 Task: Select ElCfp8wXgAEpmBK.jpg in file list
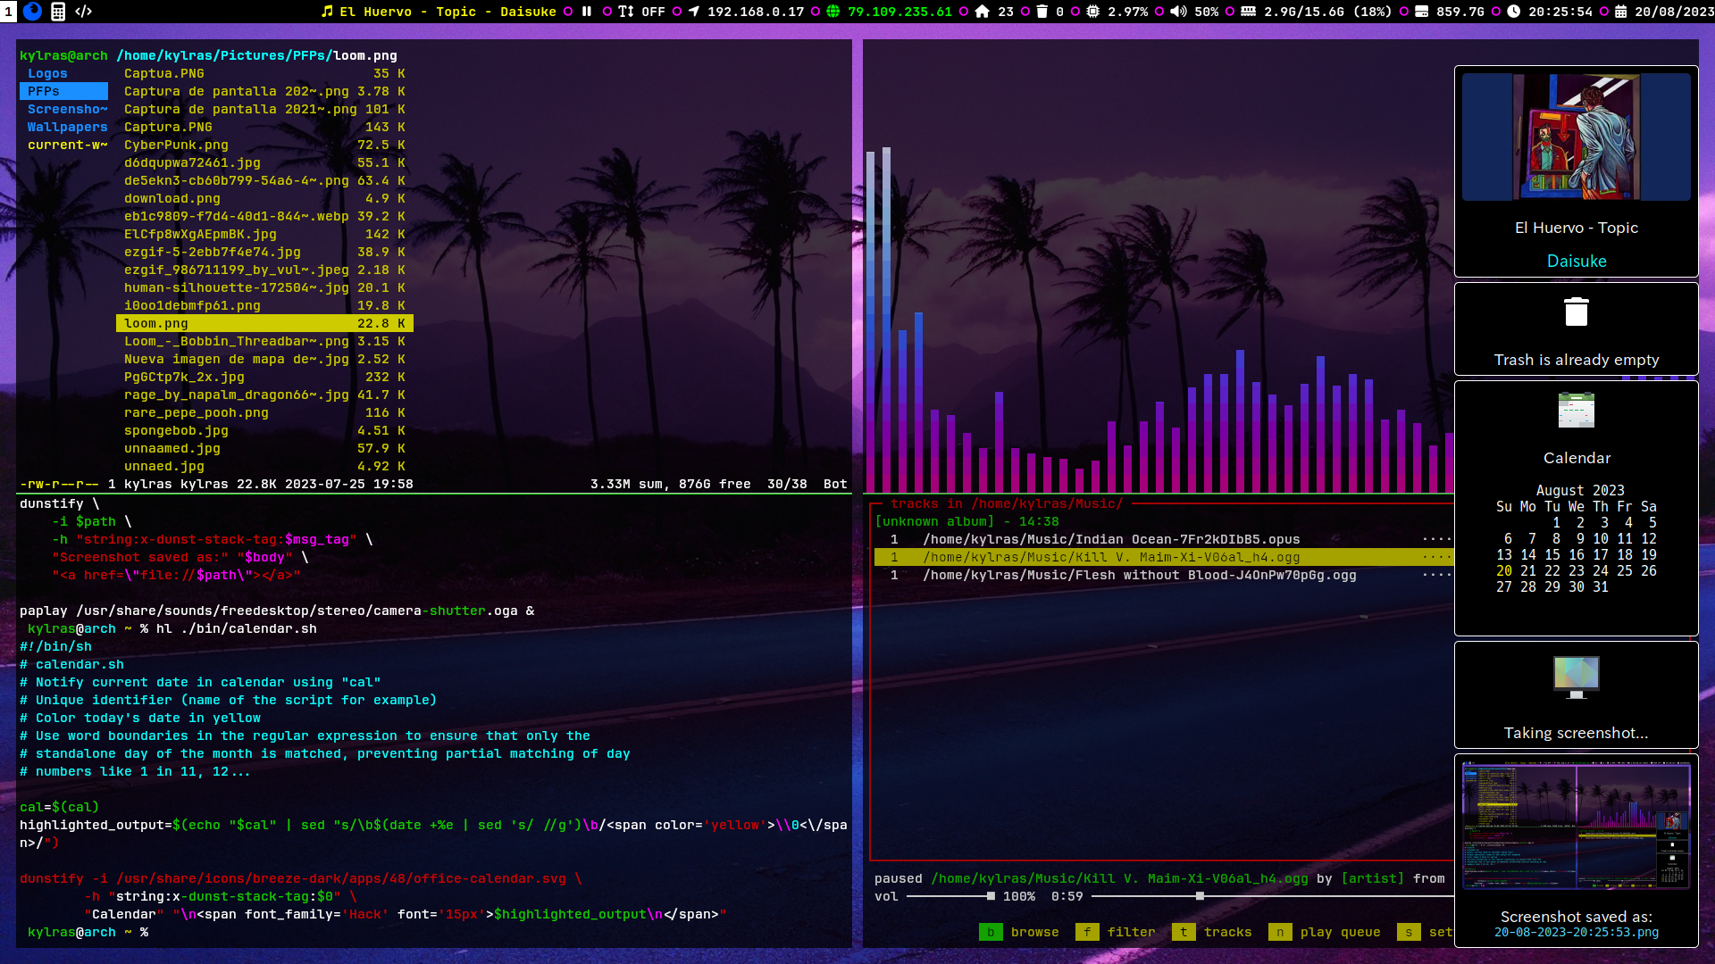264,234
